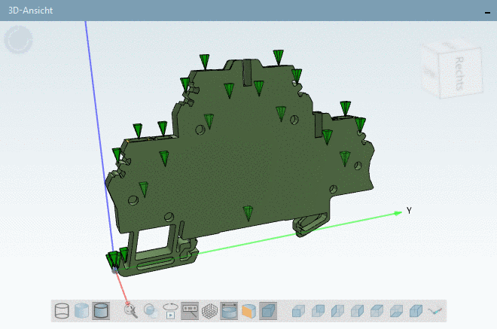
Task: Switch to wireframe cylinder display mode
Action: point(62,311)
